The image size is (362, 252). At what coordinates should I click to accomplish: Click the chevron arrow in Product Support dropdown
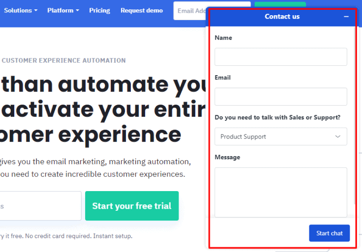338,137
